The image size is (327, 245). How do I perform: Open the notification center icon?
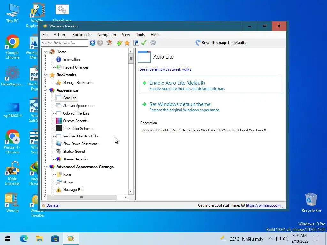316,239
